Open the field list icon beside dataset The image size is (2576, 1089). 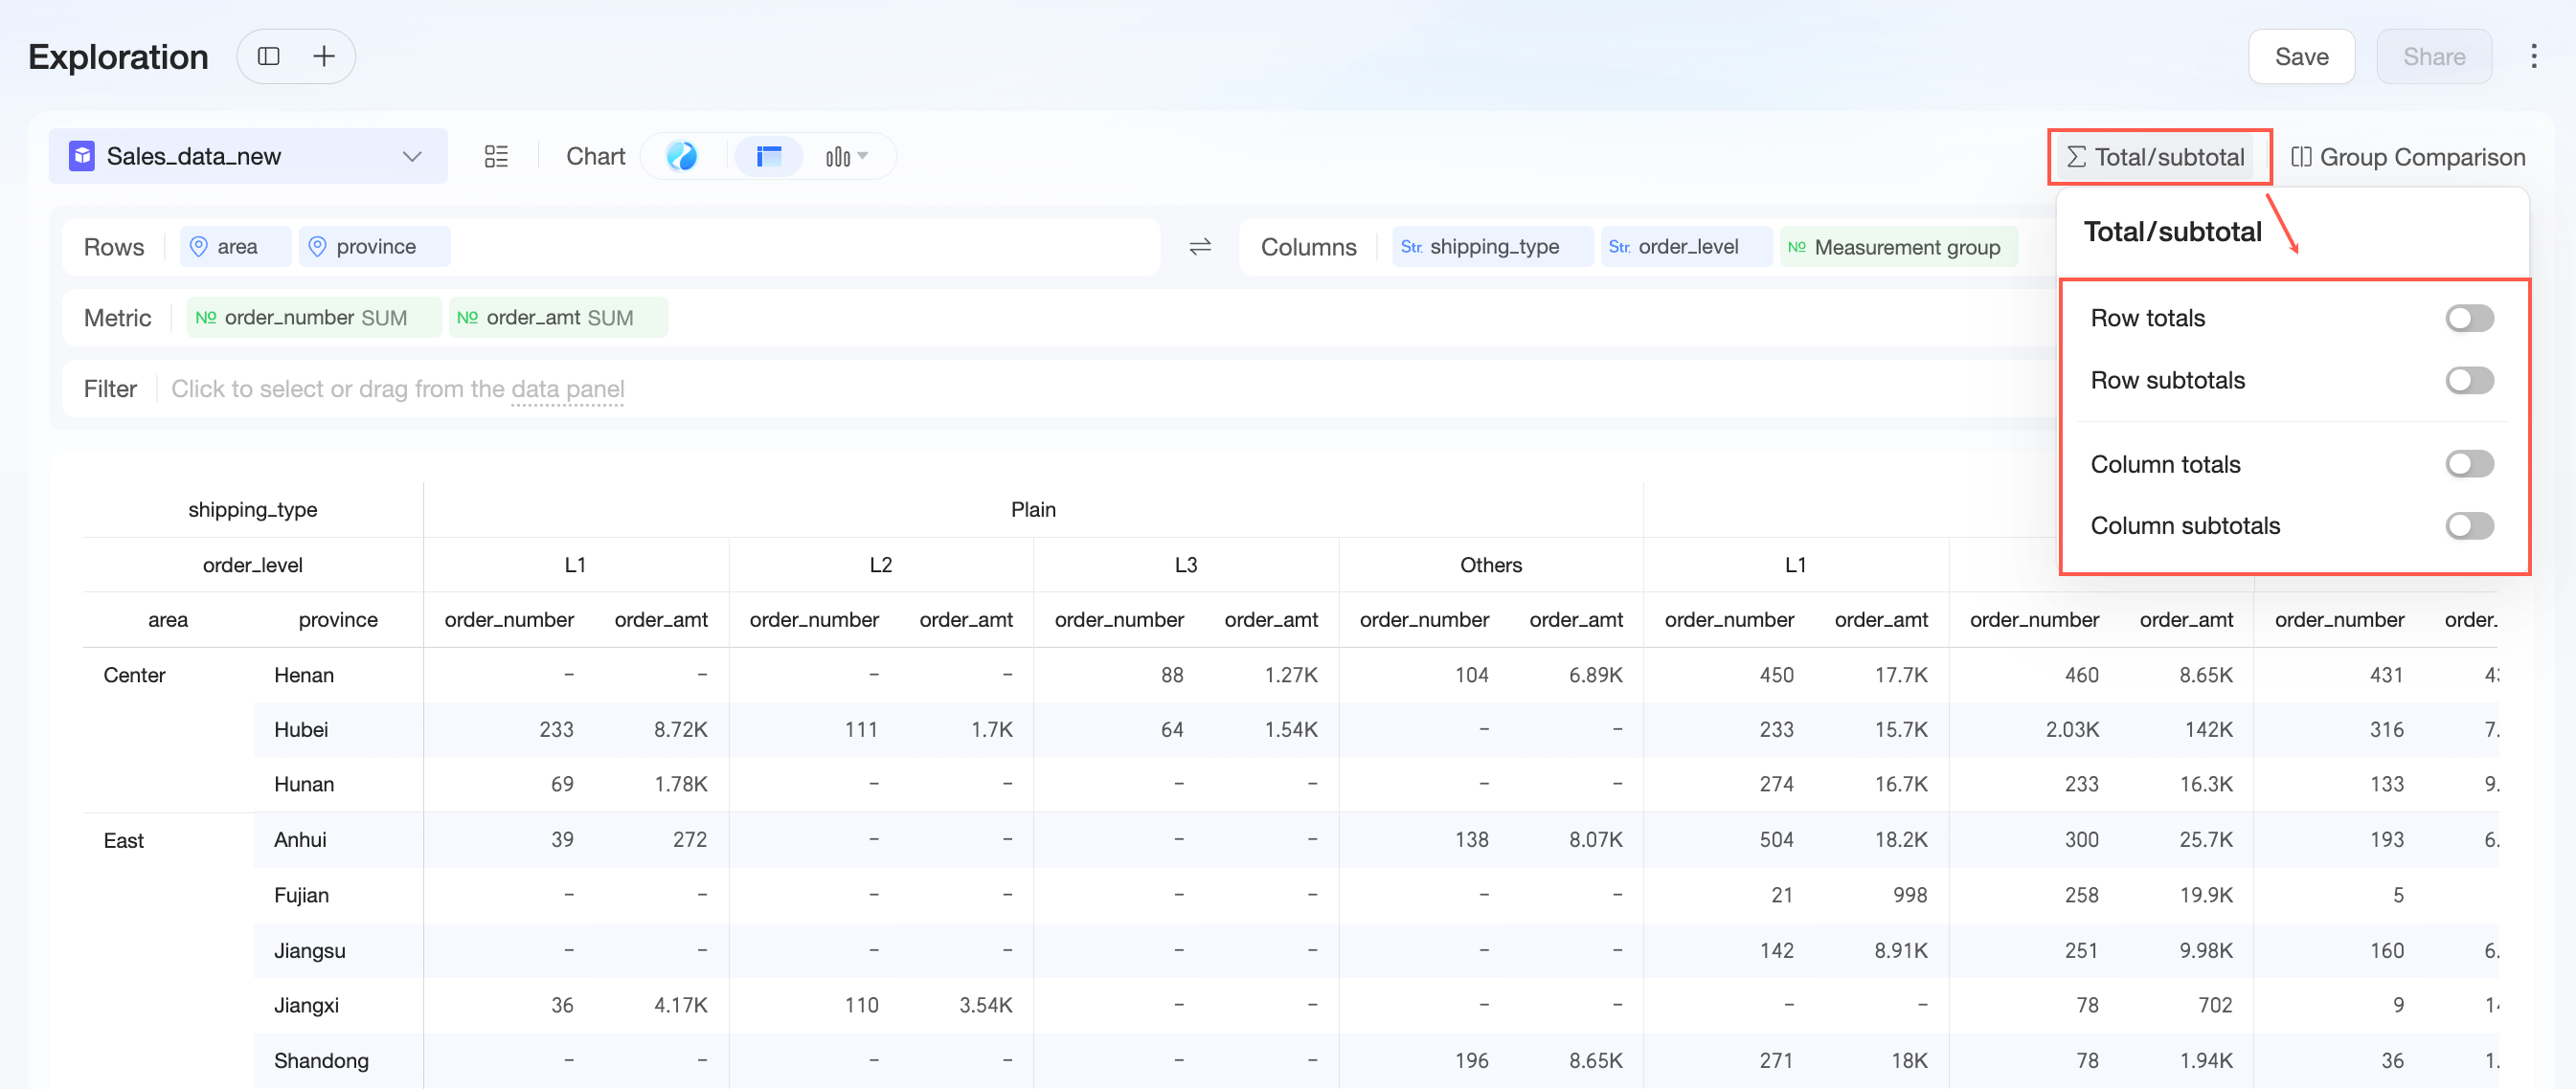pos(496,156)
